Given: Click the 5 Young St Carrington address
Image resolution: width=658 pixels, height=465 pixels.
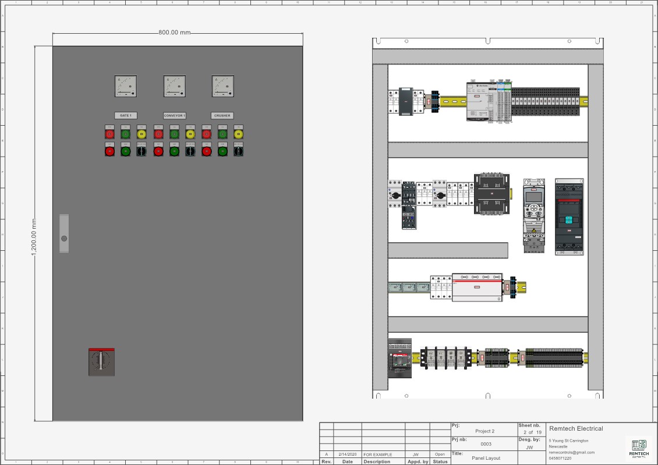Looking at the screenshot, I should pyautogui.click(x=568, y=441).
